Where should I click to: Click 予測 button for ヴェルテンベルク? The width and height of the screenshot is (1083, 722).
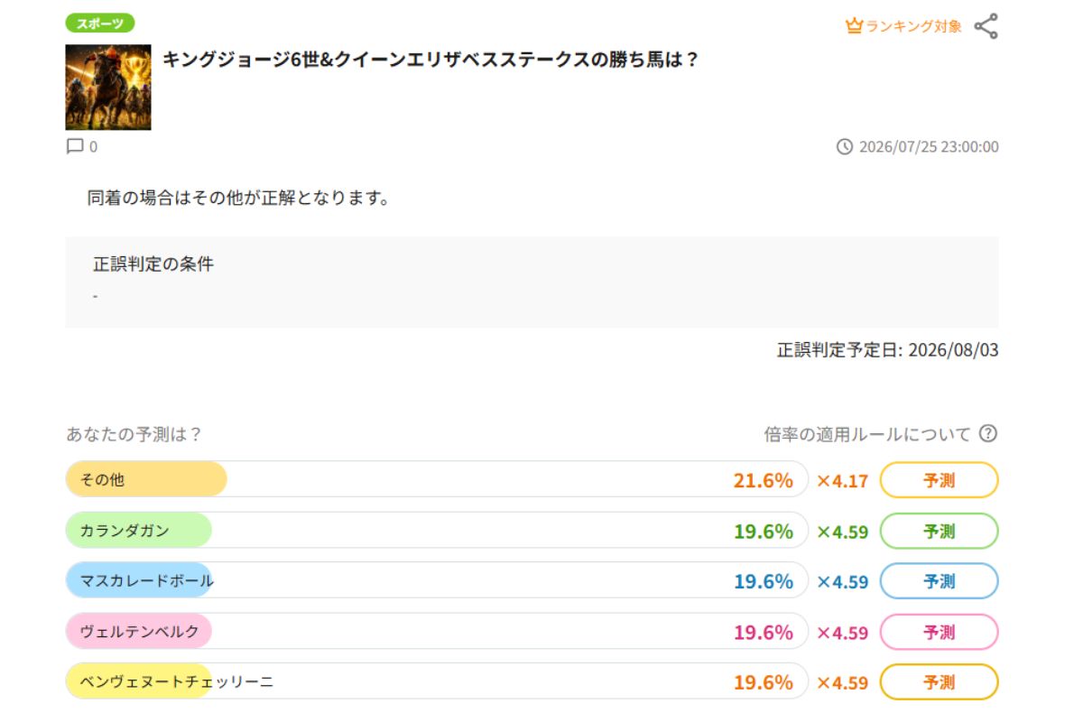coord(939,632)
